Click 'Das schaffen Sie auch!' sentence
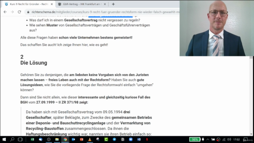 tap(38, 45)
